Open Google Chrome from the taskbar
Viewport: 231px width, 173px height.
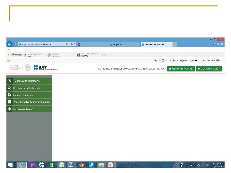pyautogui.click(x=81, y=165)
